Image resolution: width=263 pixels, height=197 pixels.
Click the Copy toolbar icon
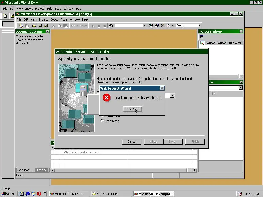pos(60,26)
